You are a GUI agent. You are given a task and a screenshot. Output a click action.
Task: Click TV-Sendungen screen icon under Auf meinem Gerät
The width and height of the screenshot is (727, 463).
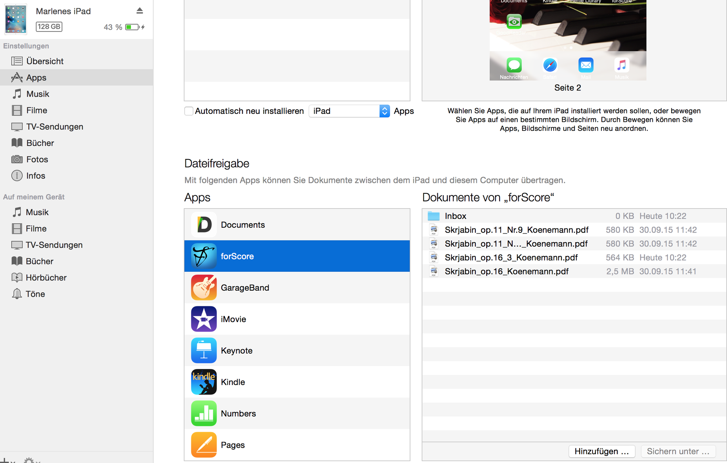[x=17, y=245]
